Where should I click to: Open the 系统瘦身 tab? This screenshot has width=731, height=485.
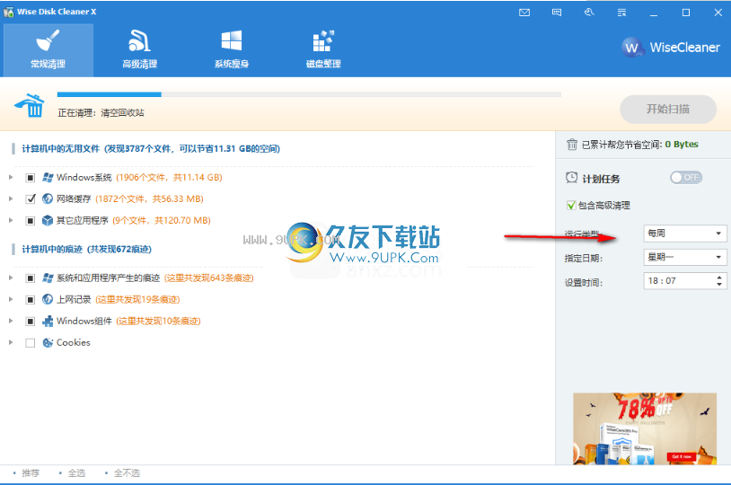(x=232, y=50)
